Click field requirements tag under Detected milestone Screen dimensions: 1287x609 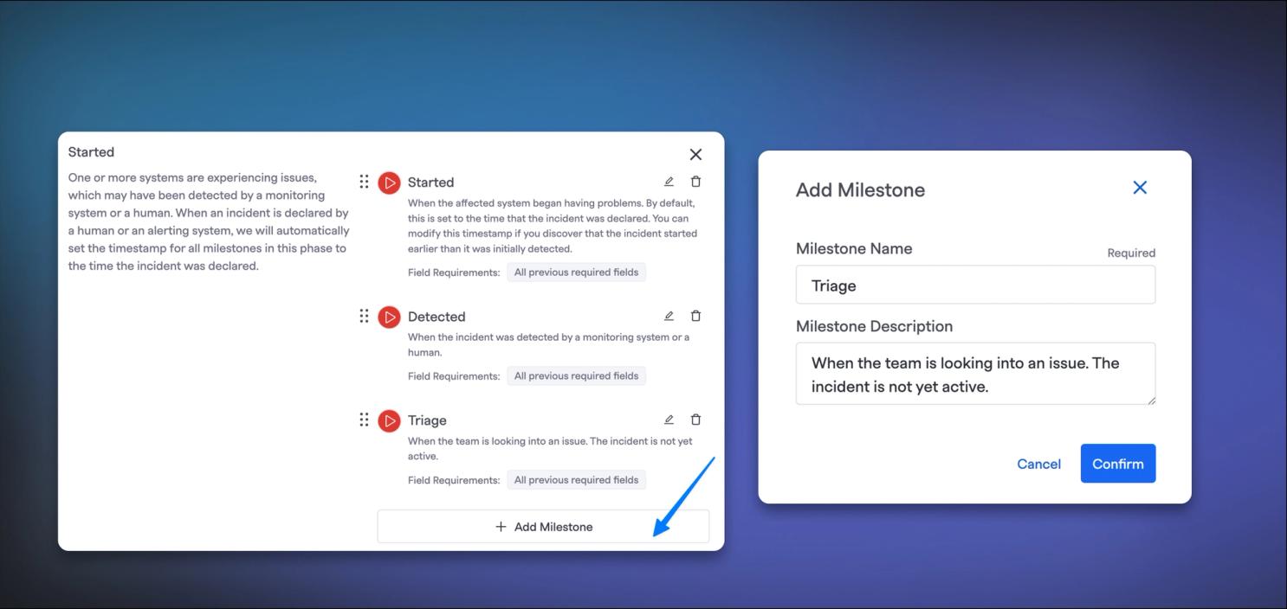[x=576, y=376]
